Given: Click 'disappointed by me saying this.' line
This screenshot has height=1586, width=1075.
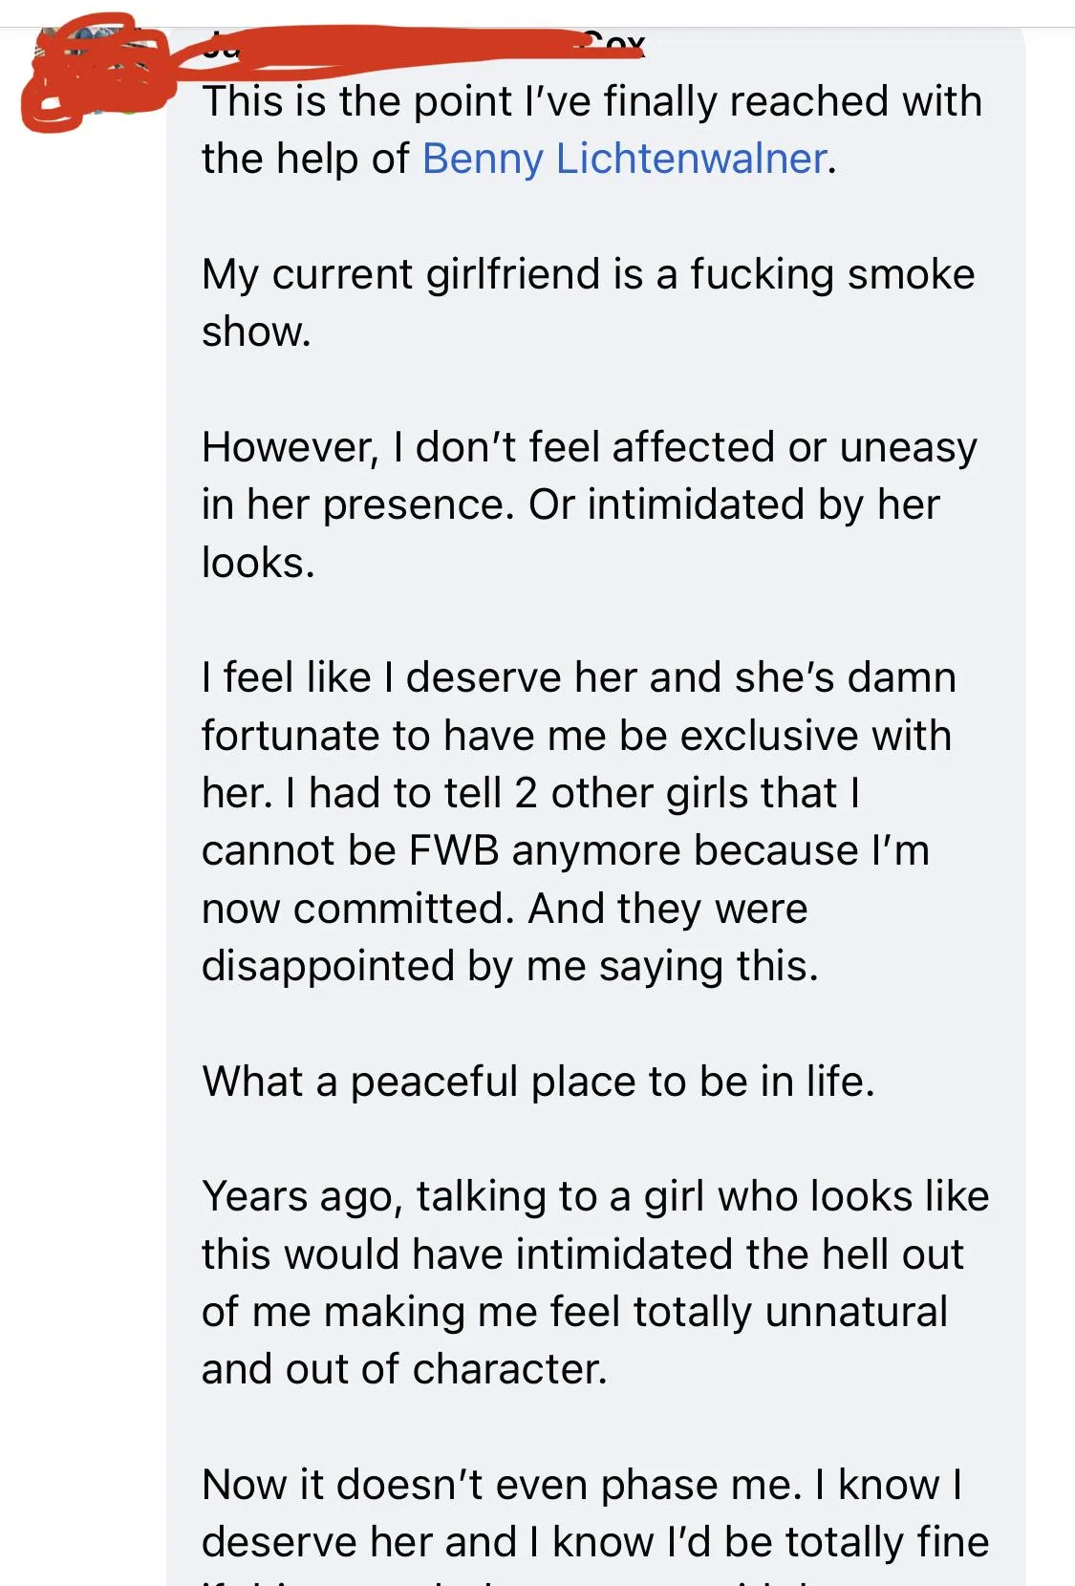Looking at the screenshot, I should pyautogui.click(x=510, y=966).
